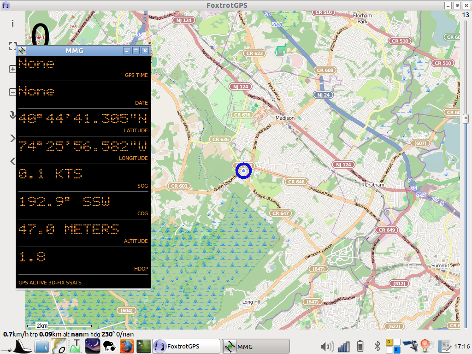Click the Summit town label on map
This screenshot has height=354, width=472.
click(x=440, y=265)
